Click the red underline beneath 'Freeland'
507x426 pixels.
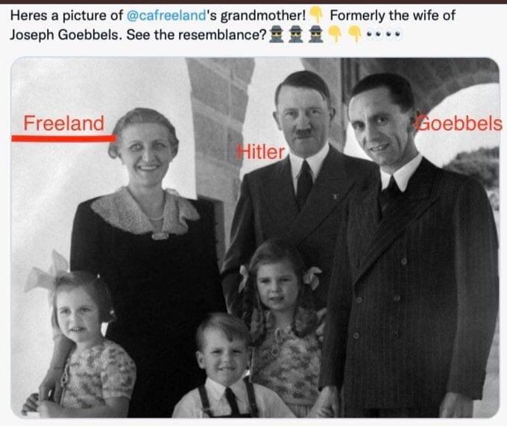63,139
